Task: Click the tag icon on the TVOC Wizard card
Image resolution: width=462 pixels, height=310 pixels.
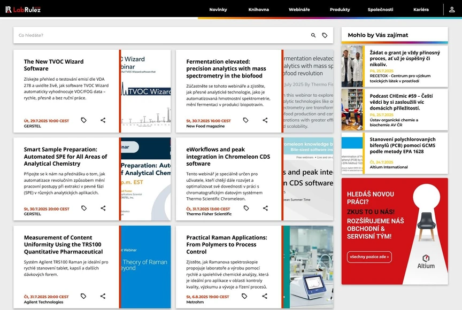Action: 84,120
